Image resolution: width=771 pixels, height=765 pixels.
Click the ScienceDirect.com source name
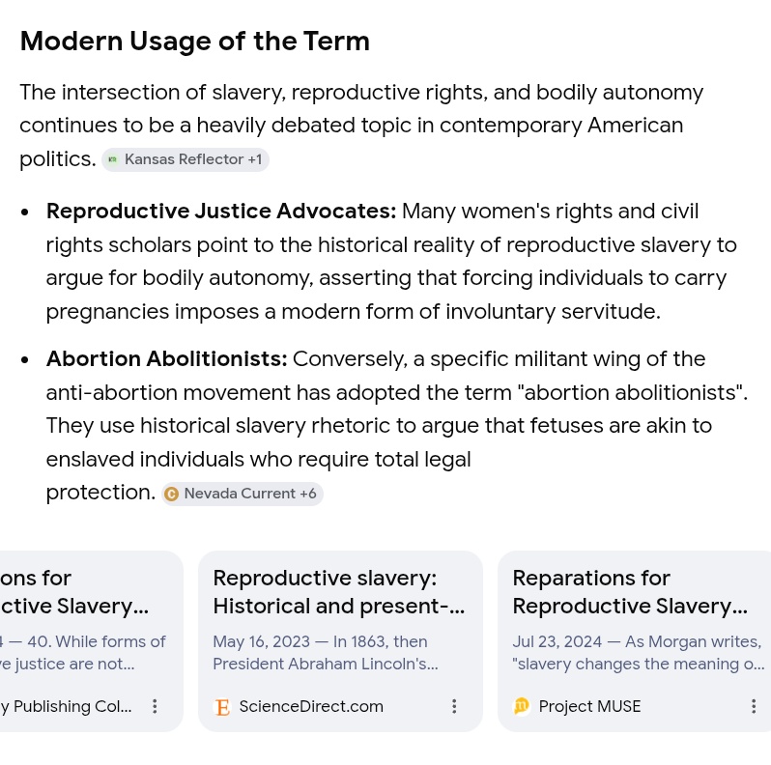pyautogui.click(x=311, y=706)
